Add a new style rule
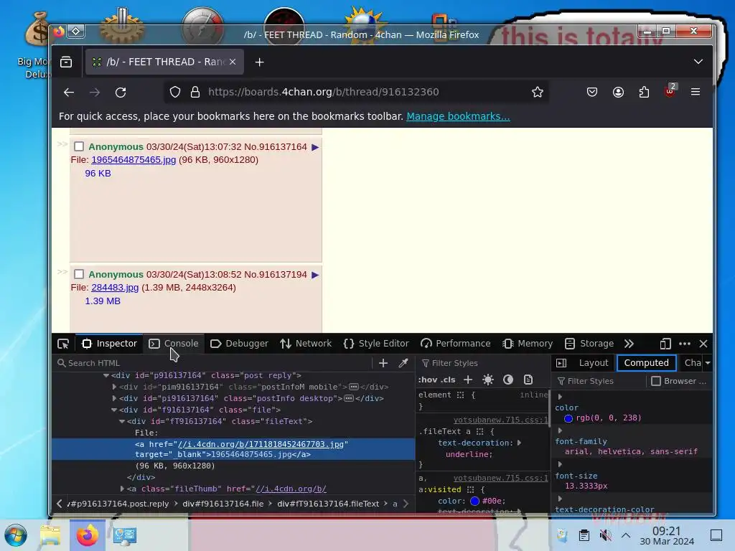 (468, 380)
